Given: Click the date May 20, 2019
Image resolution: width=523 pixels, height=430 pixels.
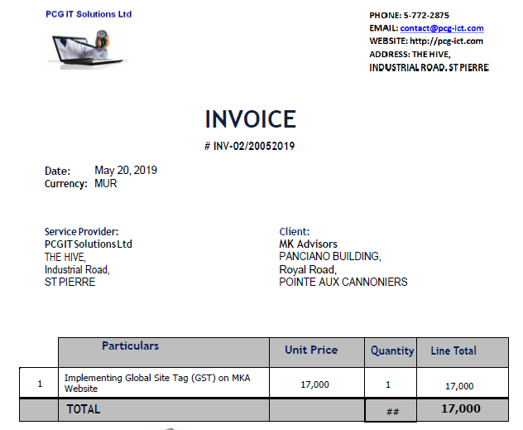Looking at the screenshot, I should [126, 171].
